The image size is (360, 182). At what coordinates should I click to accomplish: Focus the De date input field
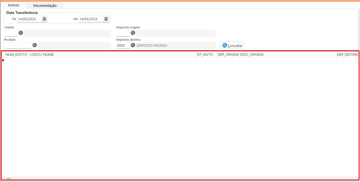29,19
